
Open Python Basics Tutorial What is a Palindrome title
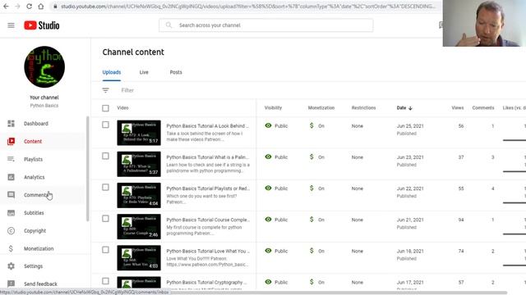click(x=208, y=157)
